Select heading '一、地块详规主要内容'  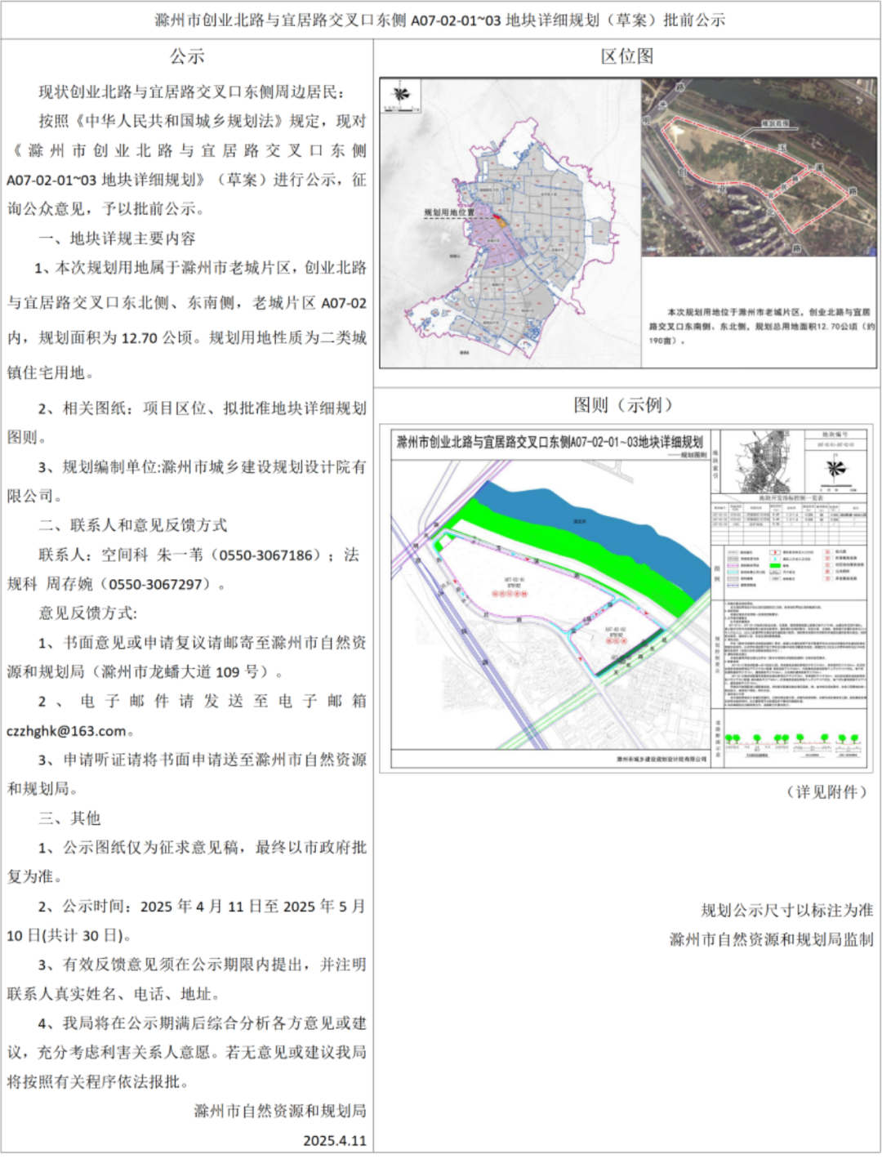click(x=117, y=238)
